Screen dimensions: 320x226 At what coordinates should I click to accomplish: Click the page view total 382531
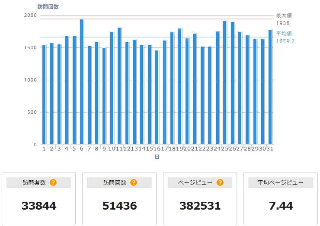click(200, 206)
